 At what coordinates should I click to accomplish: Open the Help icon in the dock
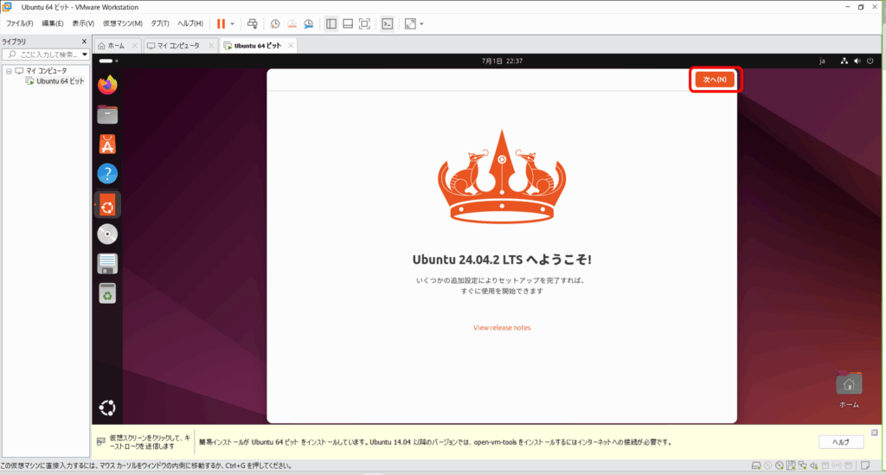tap(107, 174)
